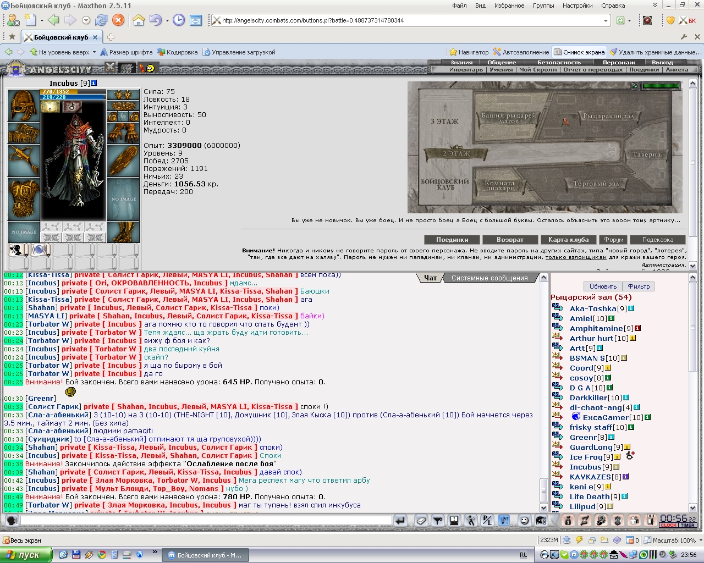Expand the address bar URL dropdown
704x563 pixels.
pos(606,20)
